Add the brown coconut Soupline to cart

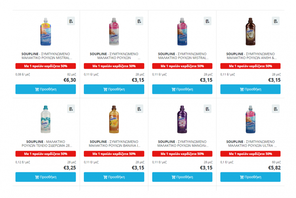tap(250, 89)
